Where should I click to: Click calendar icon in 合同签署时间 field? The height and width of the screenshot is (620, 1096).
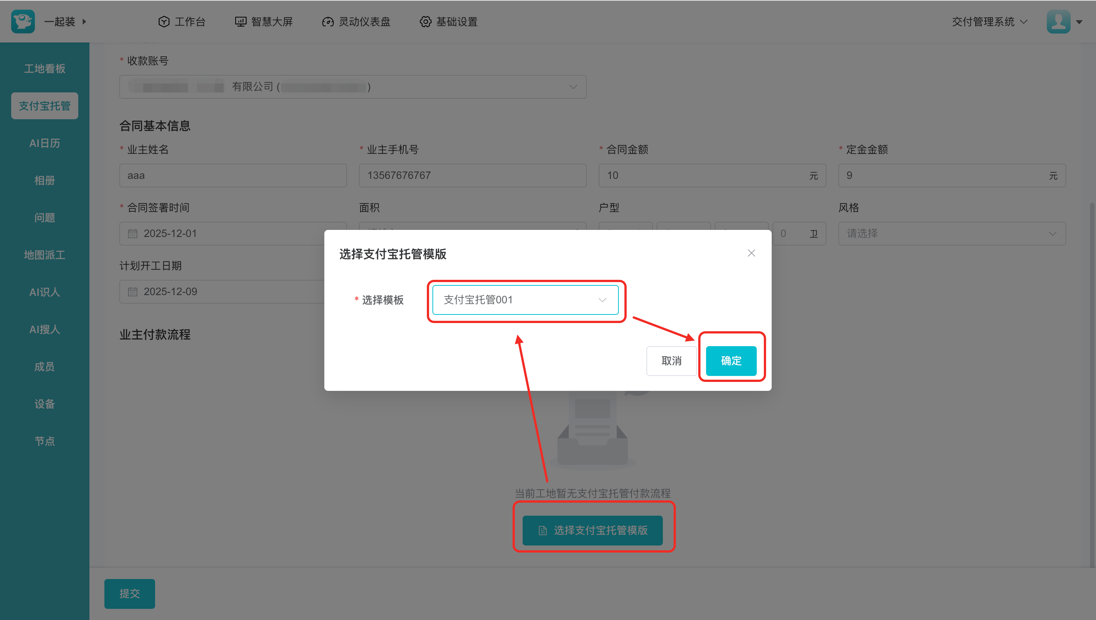[x=133, y=234]
